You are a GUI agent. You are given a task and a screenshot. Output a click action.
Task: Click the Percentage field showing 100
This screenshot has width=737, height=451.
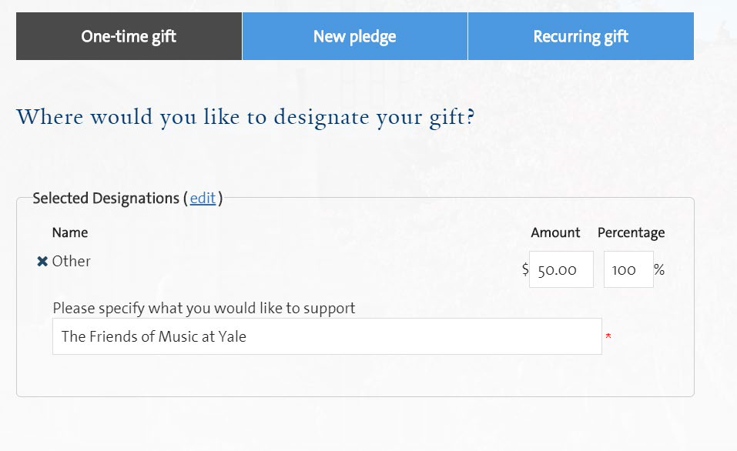coord(628,269)
